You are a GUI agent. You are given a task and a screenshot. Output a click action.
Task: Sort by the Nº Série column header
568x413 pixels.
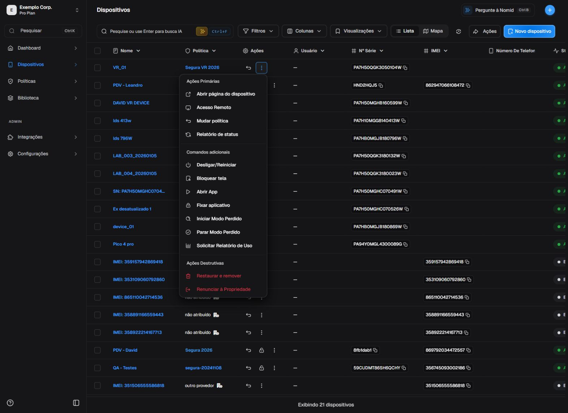367,51
